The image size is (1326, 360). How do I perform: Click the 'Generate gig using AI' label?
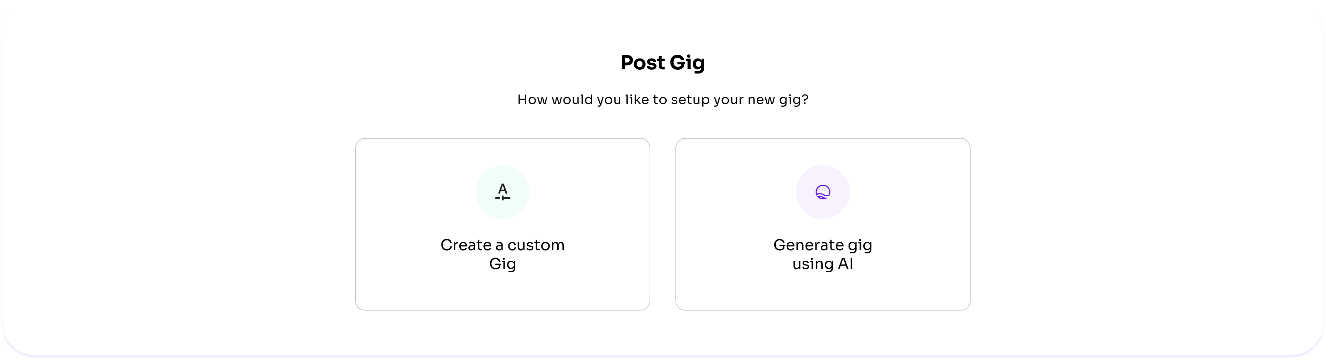822,254
